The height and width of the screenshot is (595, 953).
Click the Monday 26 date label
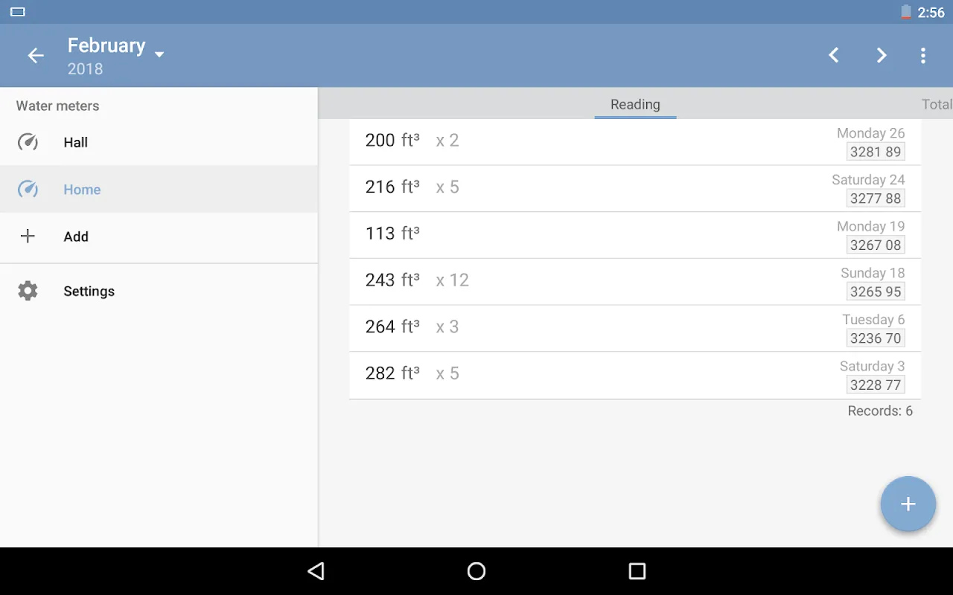tap(870, 133)
